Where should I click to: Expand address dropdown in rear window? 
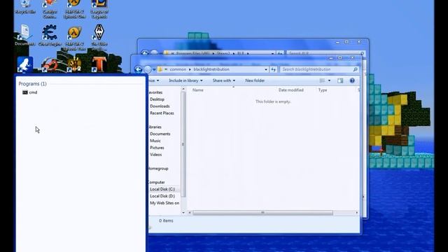272,53
